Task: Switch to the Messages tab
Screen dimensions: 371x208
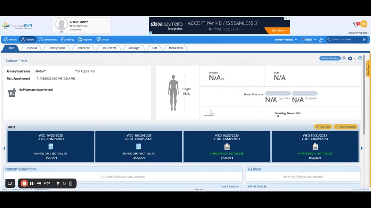Action: coord(134,48)
